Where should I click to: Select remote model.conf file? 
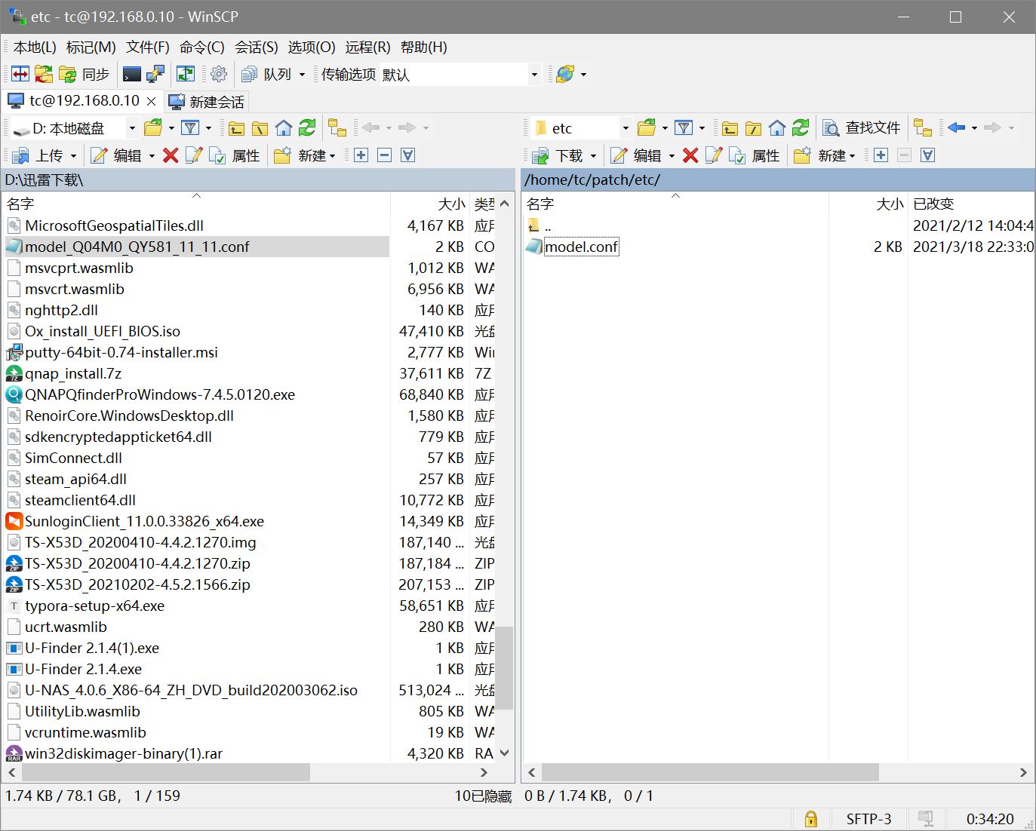tap(581, 247)
